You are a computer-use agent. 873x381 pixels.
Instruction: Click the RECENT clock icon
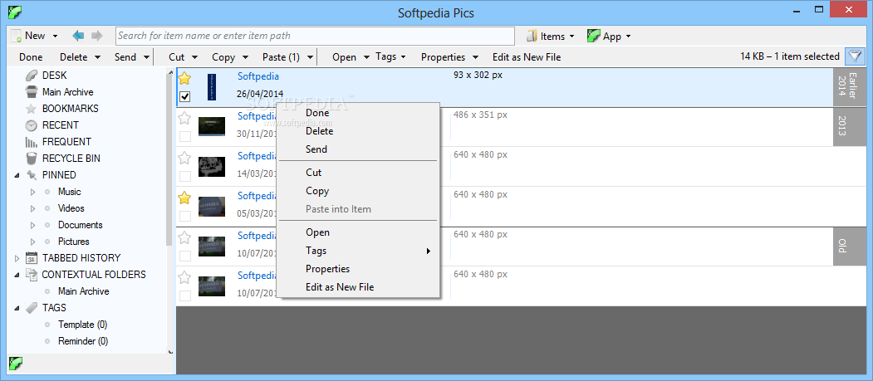coord(32,125)
